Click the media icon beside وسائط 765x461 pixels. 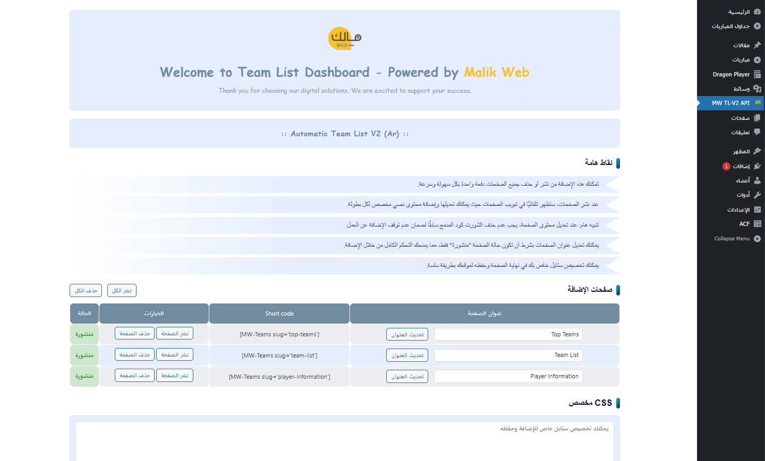[757, 89]
